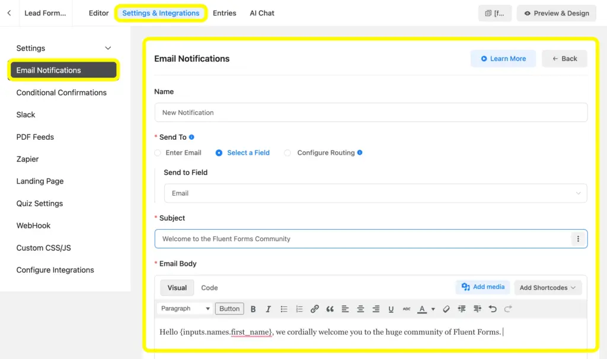Collapse the Settings sidebar section
The width and height of the screenshot is (607, 359).
tap(108, 48)
